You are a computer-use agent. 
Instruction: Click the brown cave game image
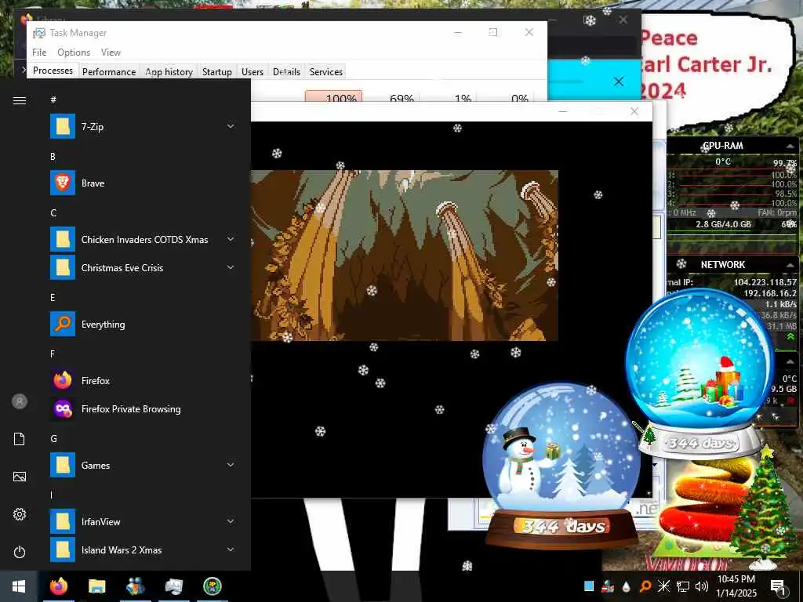404,256
